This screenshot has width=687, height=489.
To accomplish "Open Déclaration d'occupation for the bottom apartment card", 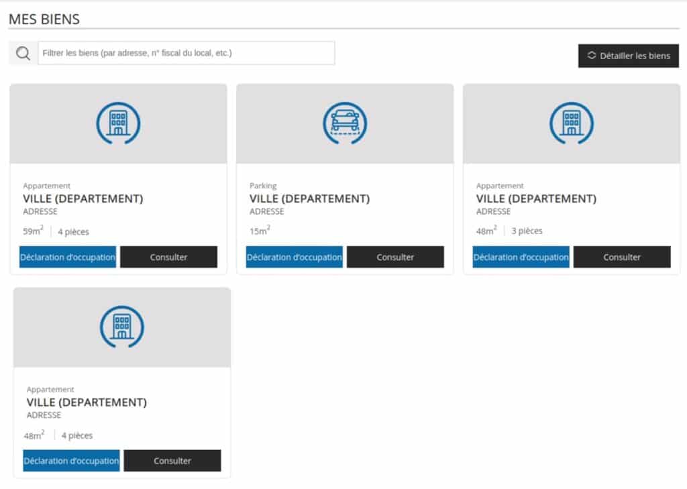I will pyautogui.click(x=71, y=461).
